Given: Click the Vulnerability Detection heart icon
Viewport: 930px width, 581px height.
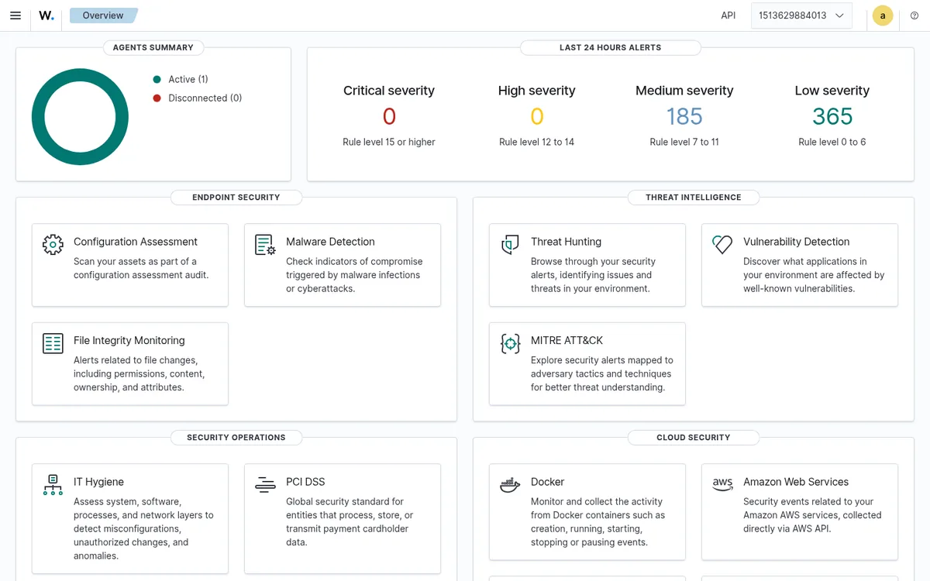Looking at the screenshot, I should pyautogui.click(x=722, y=245).
